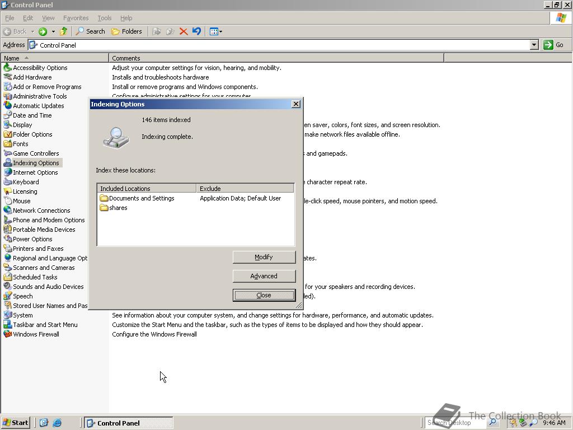This screenshot has height=430, width=573.
Task: Open the Edit menu
Action: pos(28,18)
